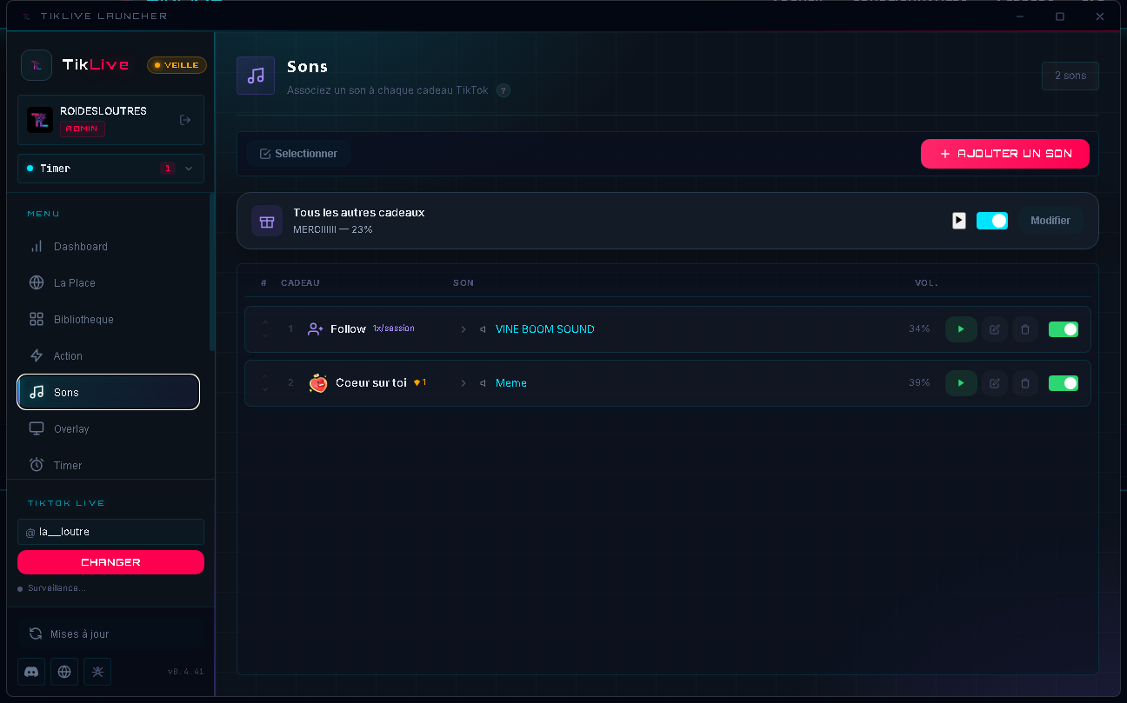Play the Coeur sur toi row's Meme sound

point(961,383)
